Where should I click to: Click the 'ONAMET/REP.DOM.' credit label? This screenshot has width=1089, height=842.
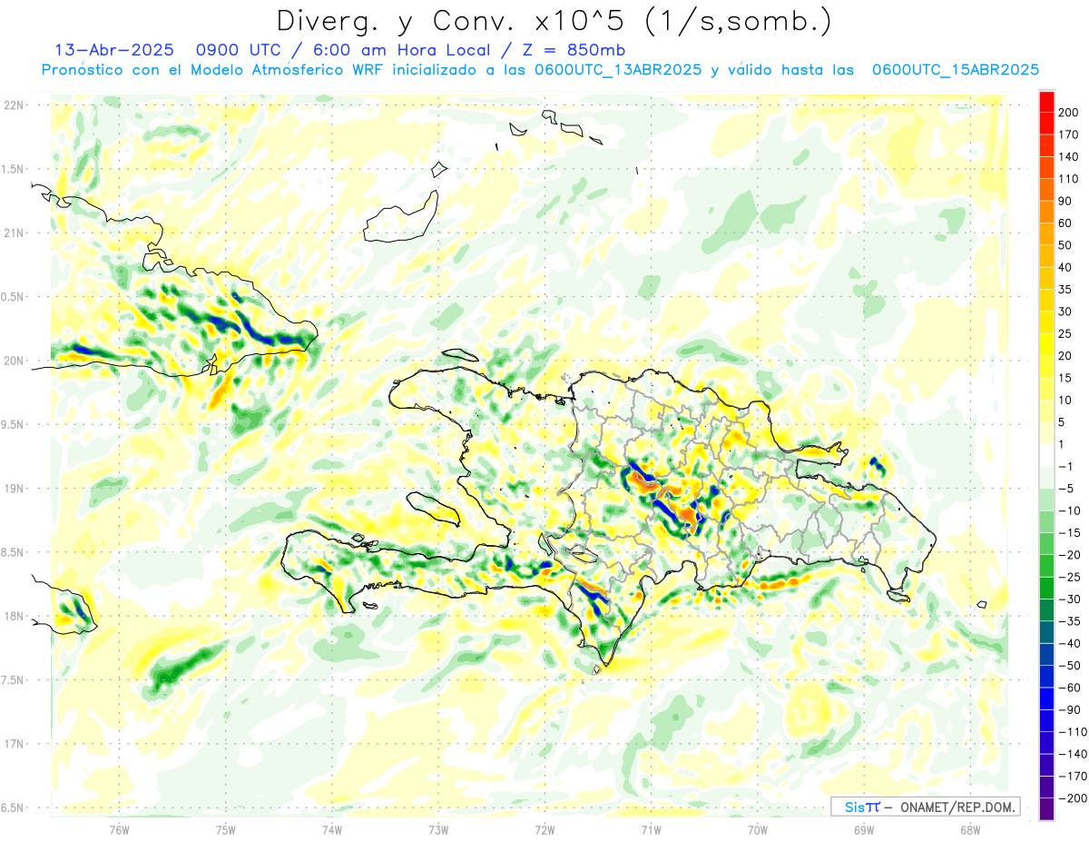(957, 807)
